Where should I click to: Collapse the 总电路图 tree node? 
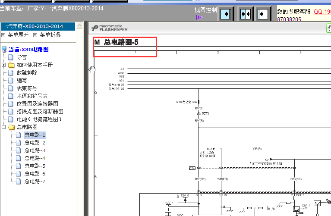tap(3, 127)
